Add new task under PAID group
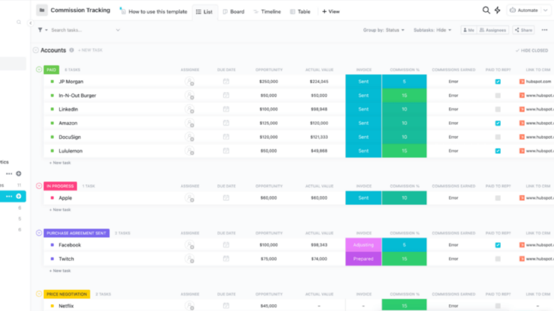554x311 pixels. [x=60, y=162]
